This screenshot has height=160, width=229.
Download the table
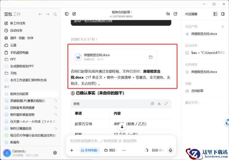coord(159,104)
